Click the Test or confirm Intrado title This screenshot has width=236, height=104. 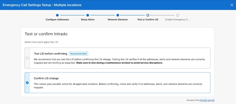pyautogui.click(x=46, y=34)
